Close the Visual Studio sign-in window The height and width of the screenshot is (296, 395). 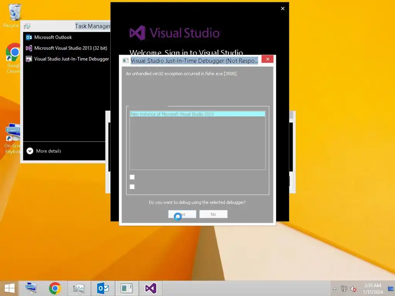(283, 8)
